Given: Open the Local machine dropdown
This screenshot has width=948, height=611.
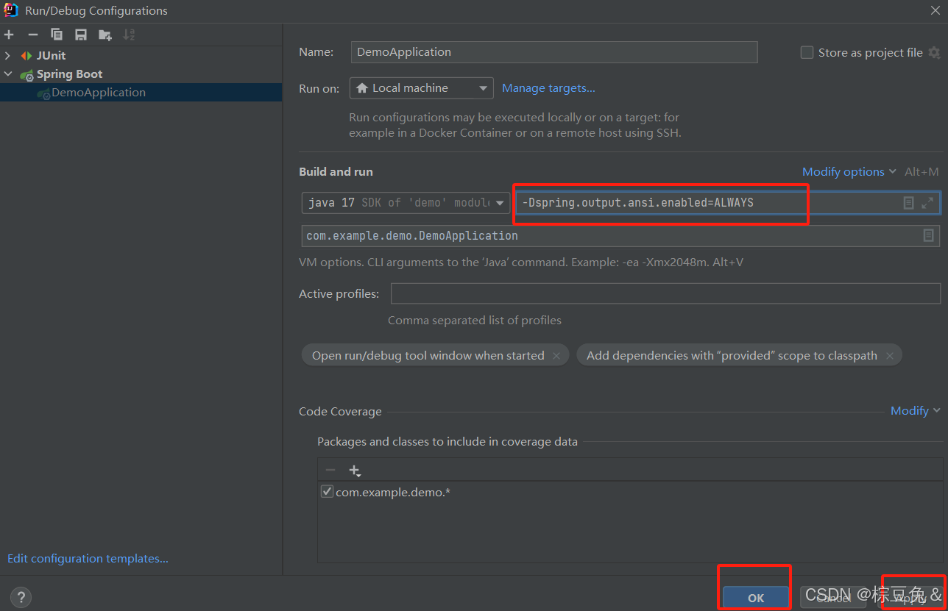Looking at the screenshot, I should 422,88.
